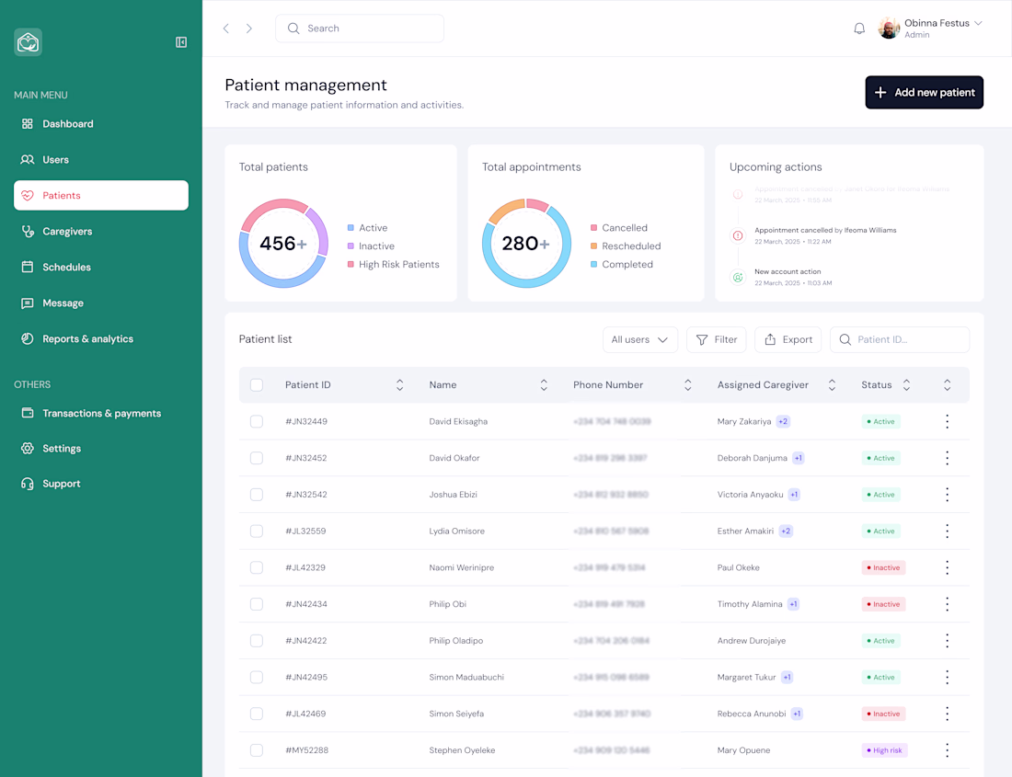This screenshot has height=777, width=1012.
Task: Open actions menu for Simon Seiyefa
Action: 948,714
